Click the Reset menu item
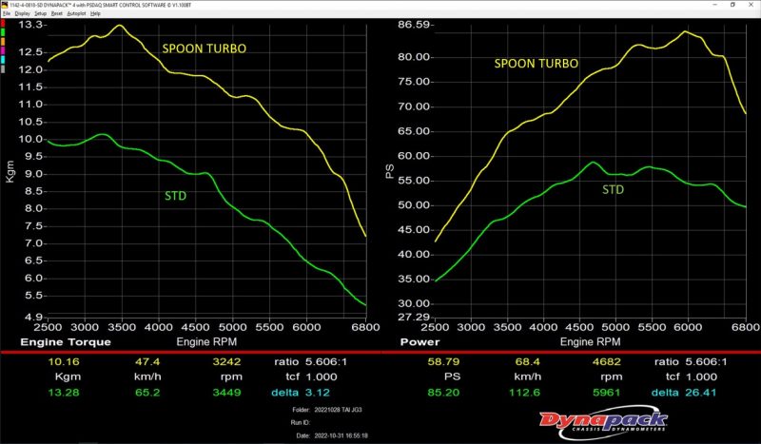The width and height of the screenshot is (761, 444). (57, 14)
